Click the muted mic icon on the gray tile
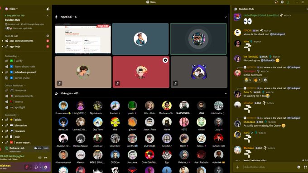This screenshot has width=308, height=173. click(175, 83)
